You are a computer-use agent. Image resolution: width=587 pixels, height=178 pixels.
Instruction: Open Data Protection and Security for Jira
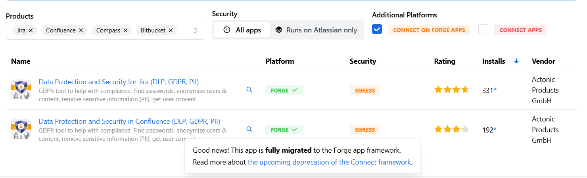point(119,82)
